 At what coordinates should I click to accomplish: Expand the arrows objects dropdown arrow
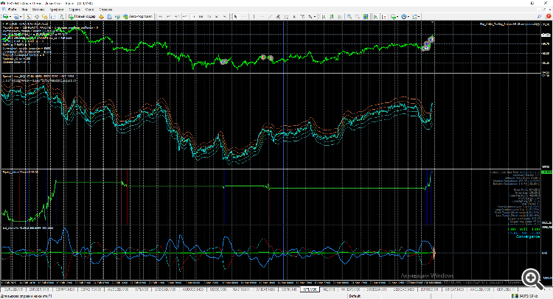pos(315,16)
